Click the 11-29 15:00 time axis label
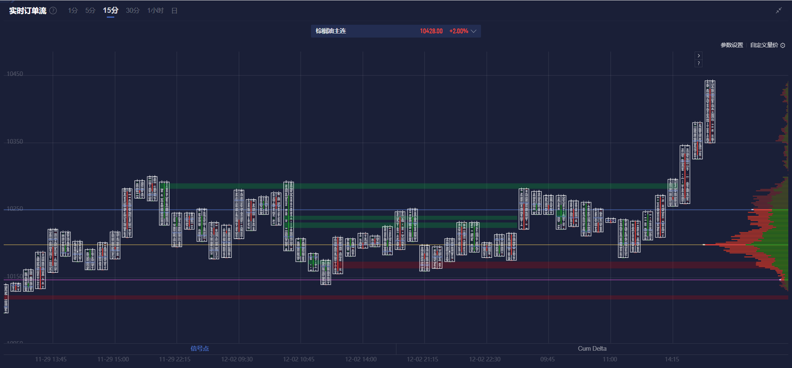 113,359
